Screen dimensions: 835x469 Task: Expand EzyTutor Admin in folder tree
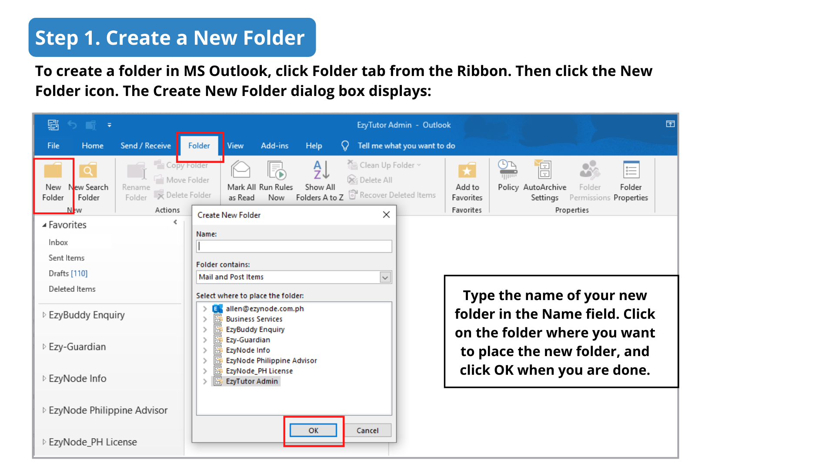click(x=205, y=381)
